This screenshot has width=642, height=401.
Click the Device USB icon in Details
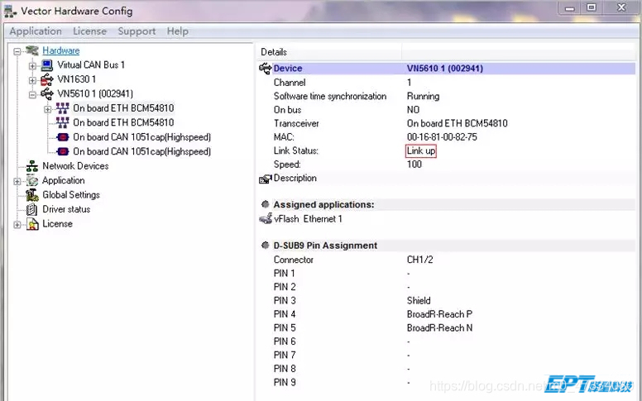pyautogui.click(x=266, y=69)
